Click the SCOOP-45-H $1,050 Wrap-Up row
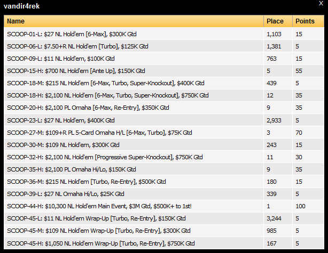This screenshot has width=328, height=253. (x=164, y=243)
